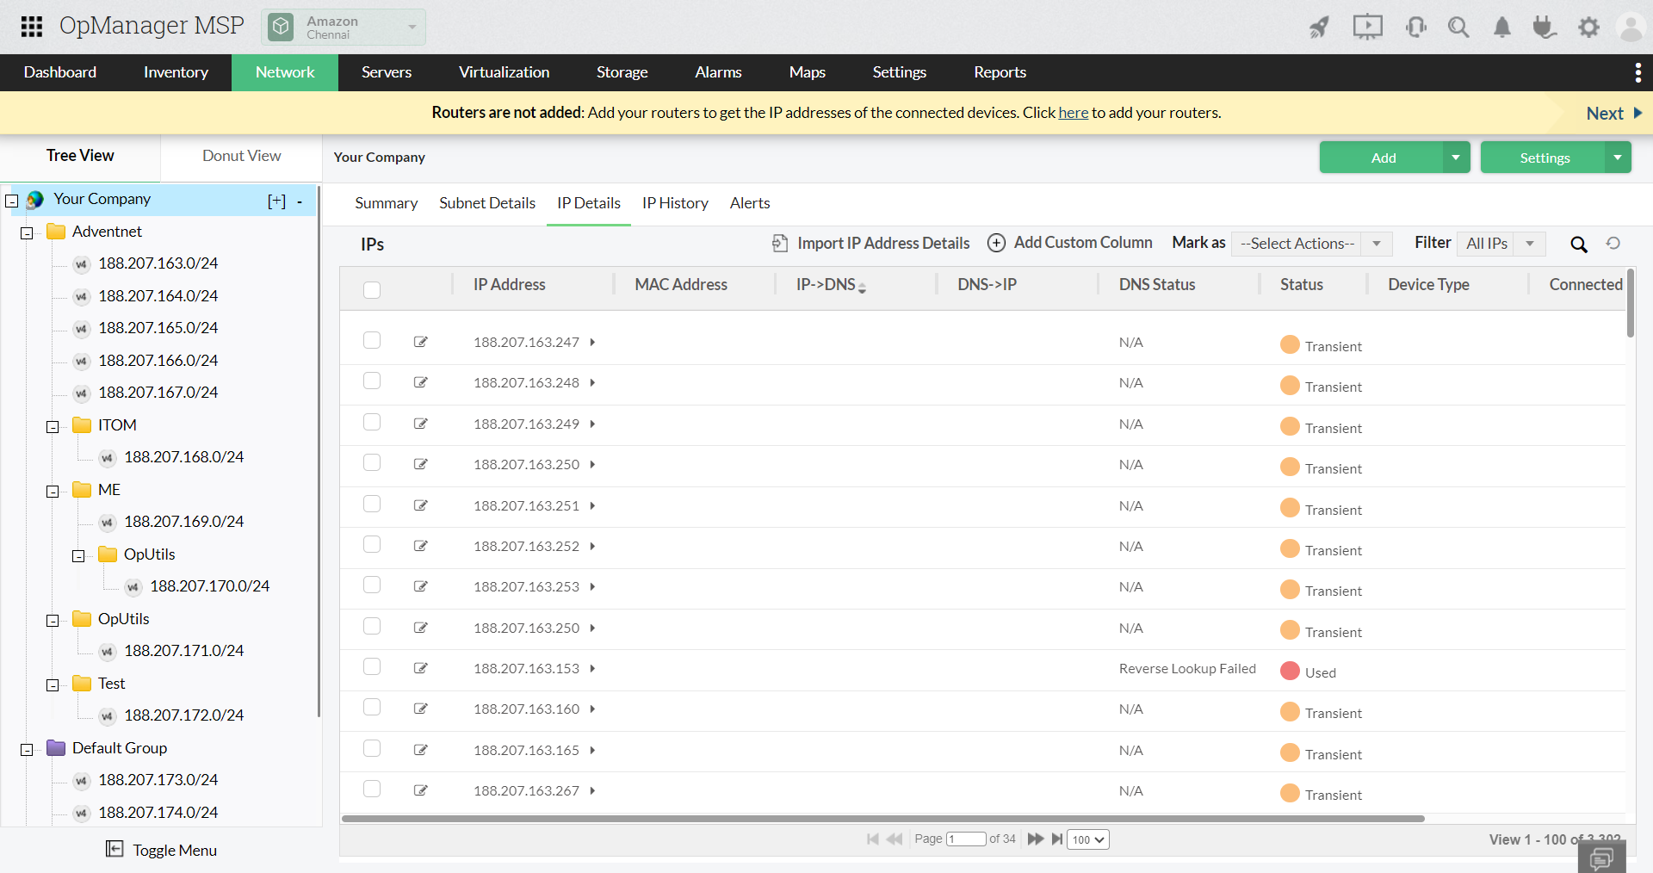This screenshot has height=873, width=1653.
Task: Edit row 188.207.163.248 with pencil icon
Action: (x=421, y=382)
